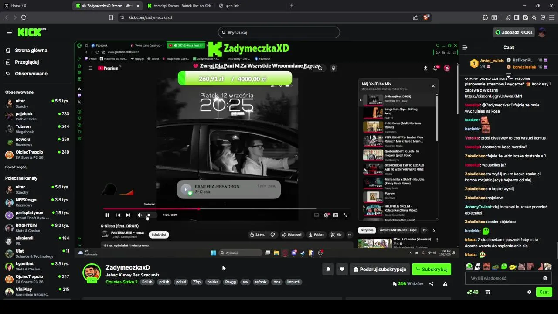Screen dimensions: 558x314
Task: Open the browser main hamburger menu
Action: coord(552,17)
